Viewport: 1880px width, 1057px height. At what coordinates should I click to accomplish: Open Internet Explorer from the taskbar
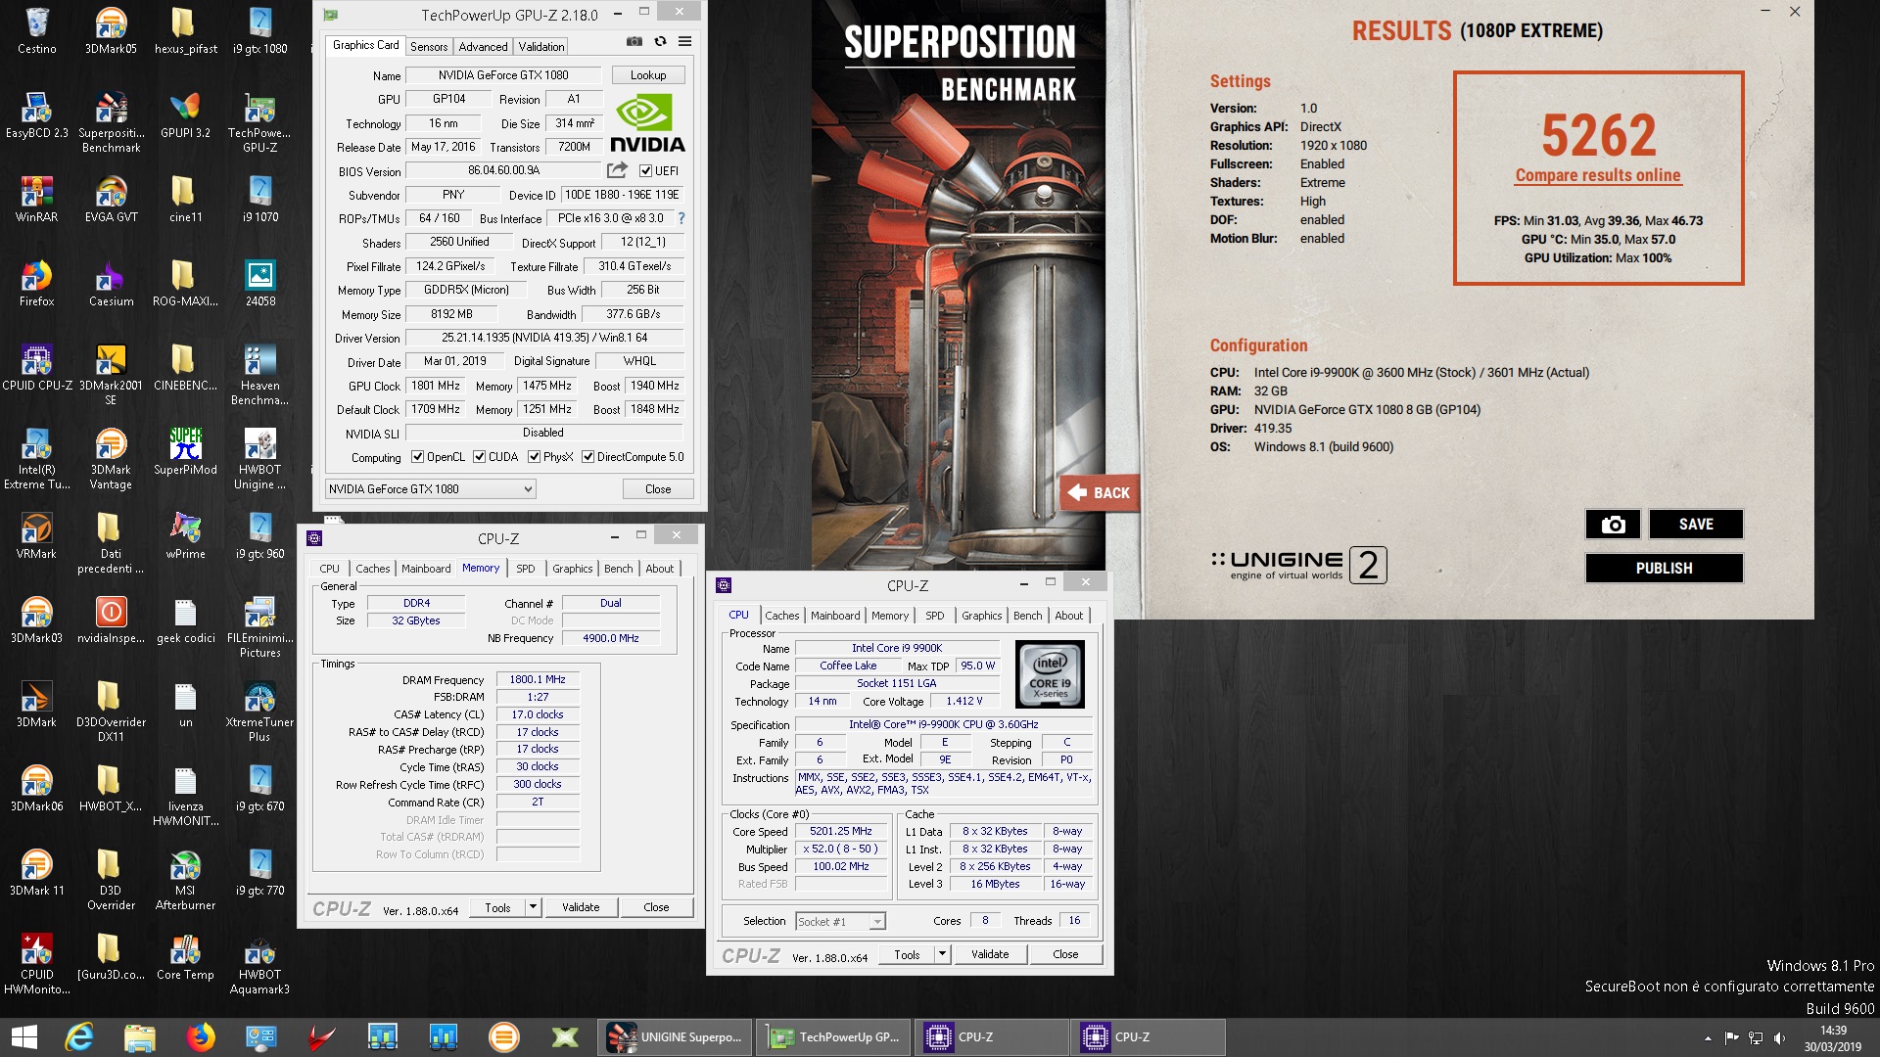[x=79, y=1036]
